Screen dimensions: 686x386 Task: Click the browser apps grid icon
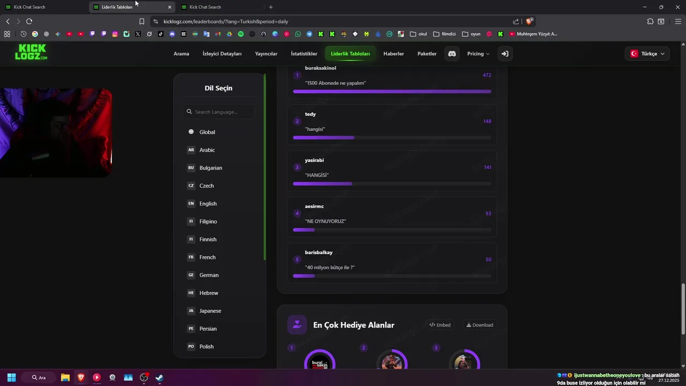click(x=7, y=34)
